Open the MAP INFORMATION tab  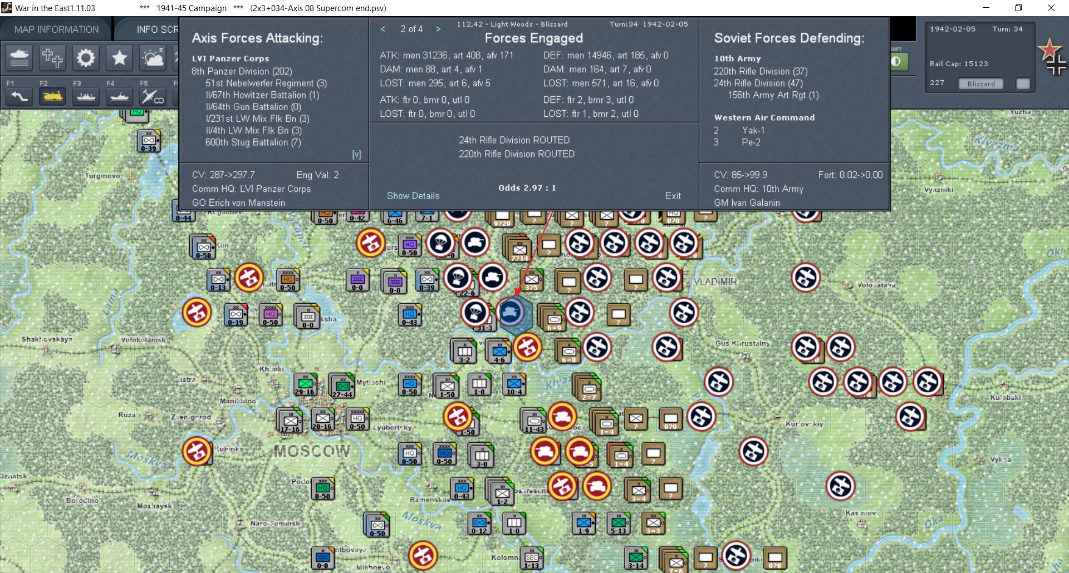tap(57, 29)
